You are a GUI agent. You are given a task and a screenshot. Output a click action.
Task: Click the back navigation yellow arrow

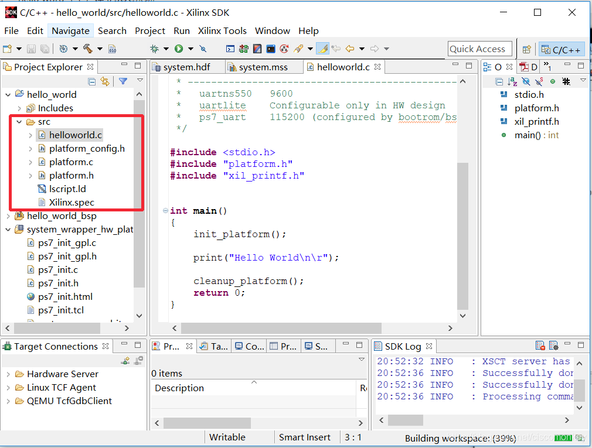[350, 49]
